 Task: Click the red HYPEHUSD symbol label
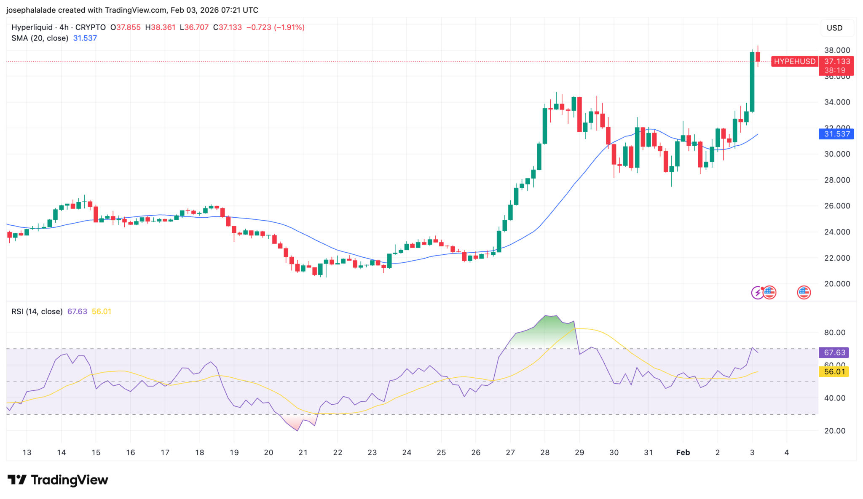click(x=794, y=61)
